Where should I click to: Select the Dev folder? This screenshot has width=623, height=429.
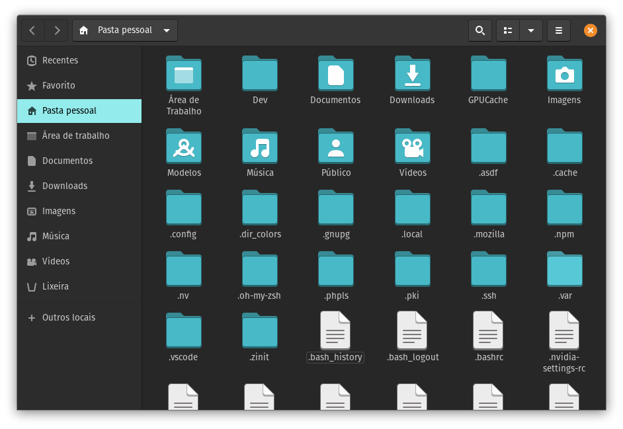pos(260,74)
